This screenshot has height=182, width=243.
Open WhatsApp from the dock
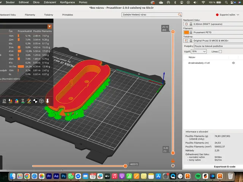point(71,176)
